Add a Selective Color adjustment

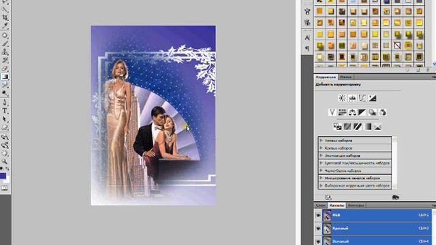[377, 127]
